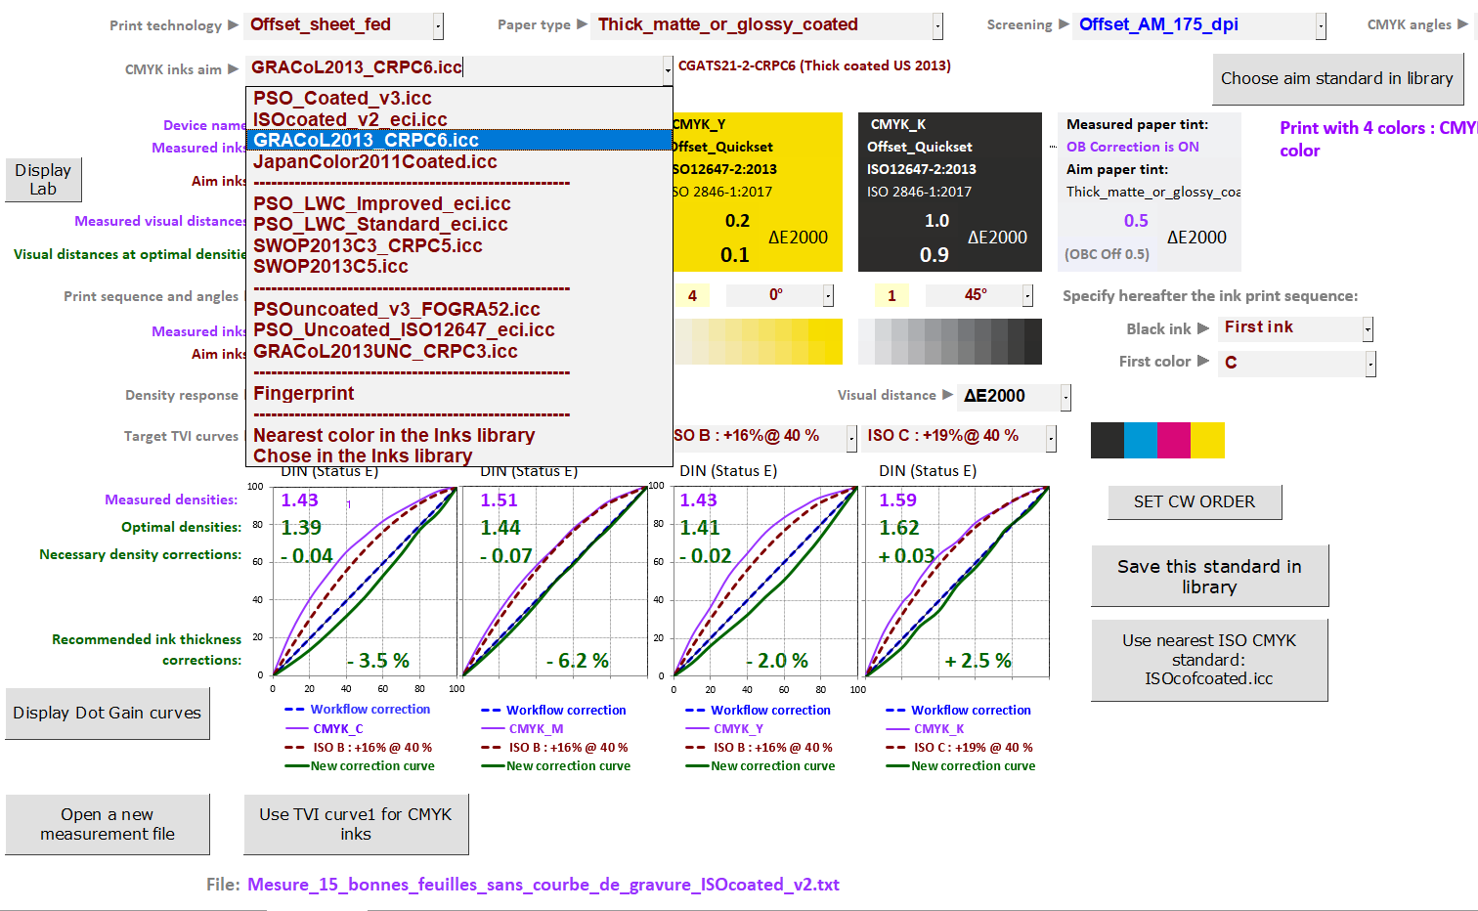Select highlighted GRACoL2013_CRPC6.icc entry
1478x911 pixels.
(x=458, y=141)
